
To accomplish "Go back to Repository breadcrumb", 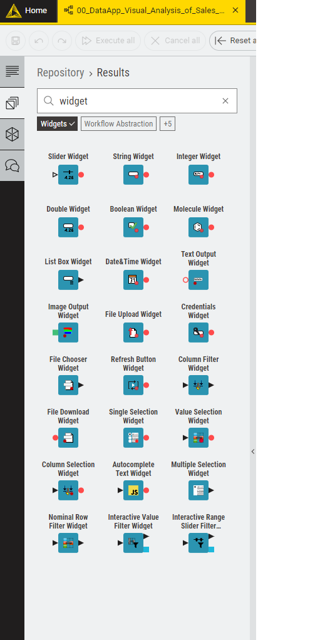I will click(x=60, y=73).
